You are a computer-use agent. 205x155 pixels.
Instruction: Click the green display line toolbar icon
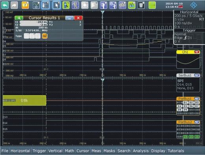coord(152,5)
